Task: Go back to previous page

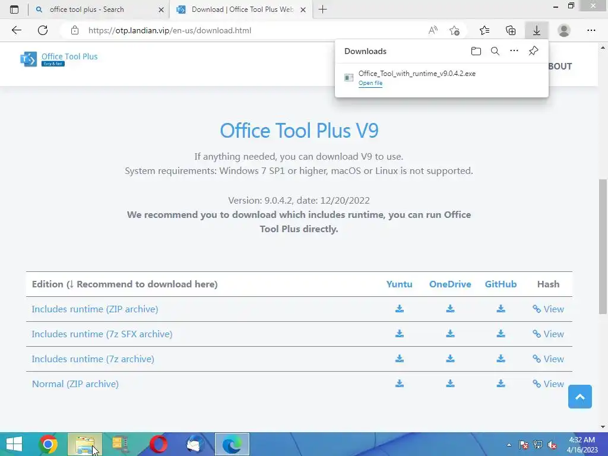Action: click(x=16, y=30)
